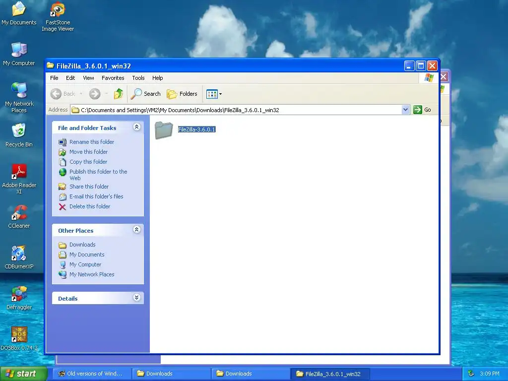Minimize the FileZilla_3.6.0.1_win32 window
Viewport: 508px width, 381px height.
click(409, 66)
